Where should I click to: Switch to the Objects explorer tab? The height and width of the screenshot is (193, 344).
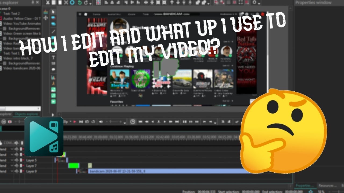27,114
